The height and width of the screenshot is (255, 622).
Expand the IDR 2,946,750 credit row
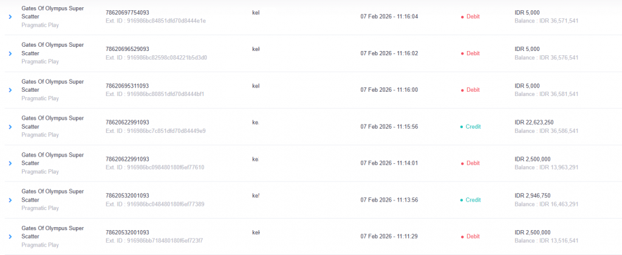[10, 200]
